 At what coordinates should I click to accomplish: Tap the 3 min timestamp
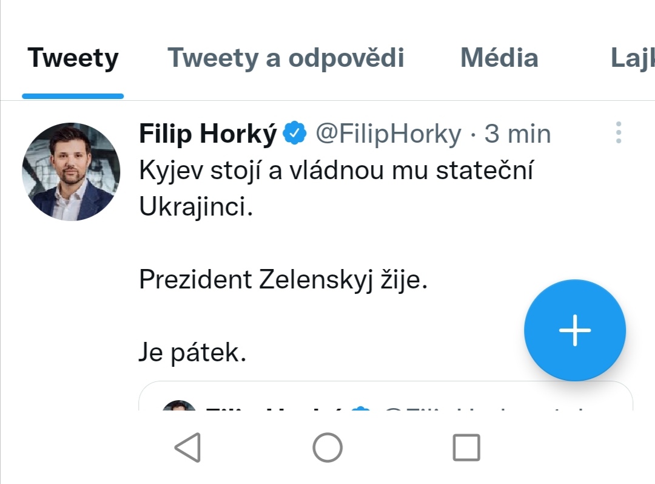(x=517, y=134)
